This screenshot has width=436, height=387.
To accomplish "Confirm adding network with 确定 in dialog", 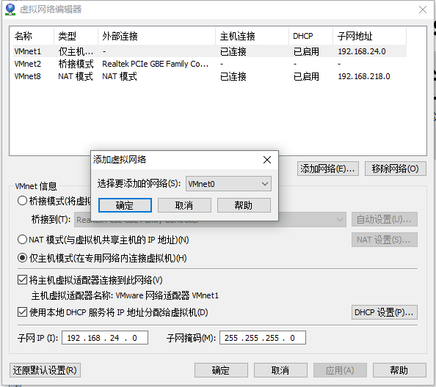I will tap(125, 205).
